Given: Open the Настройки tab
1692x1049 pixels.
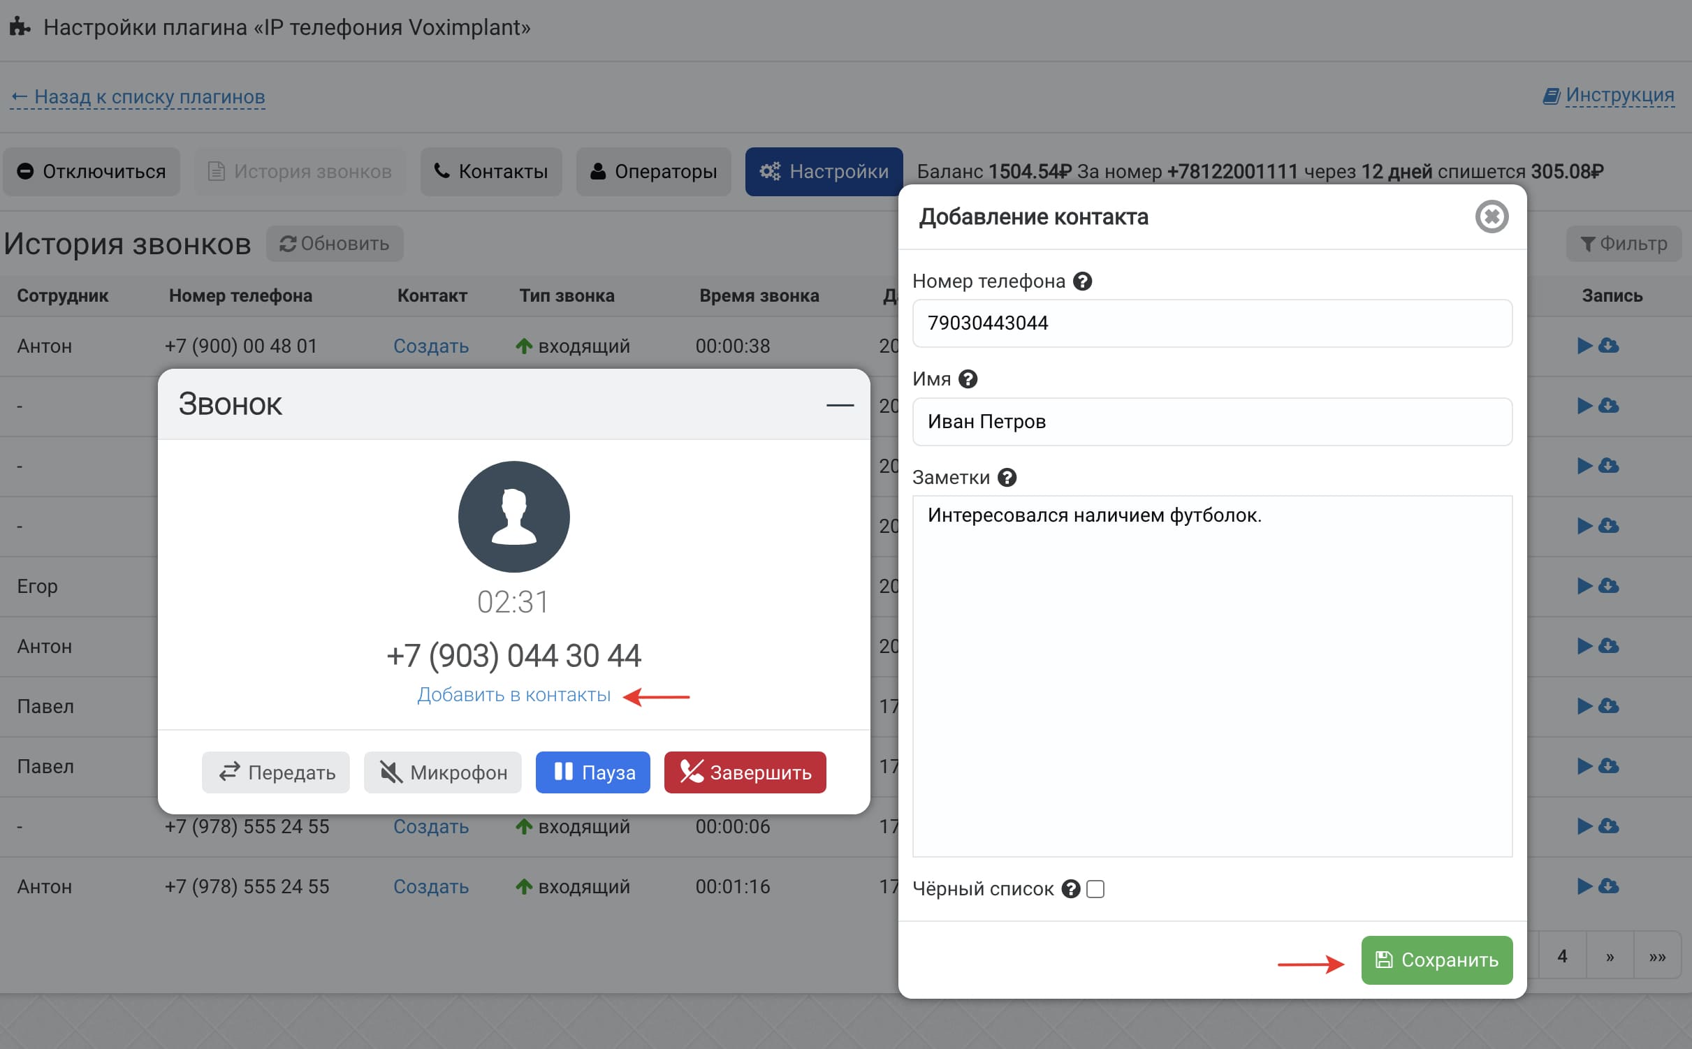Looking at the screenshot, I should [x=824, y=172].
